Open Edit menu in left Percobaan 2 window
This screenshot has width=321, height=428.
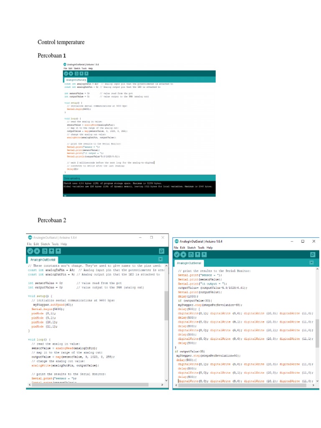click(36, 244)
